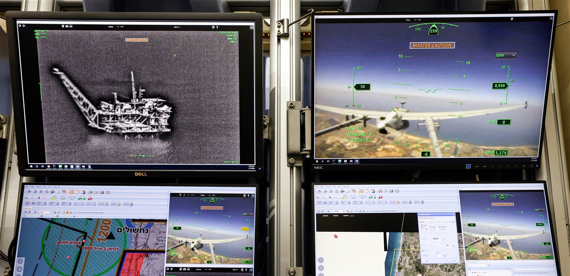Open the Tools menu in lower-right station window
This screenshot has height=276, width=570.
(x=334, y=186)
